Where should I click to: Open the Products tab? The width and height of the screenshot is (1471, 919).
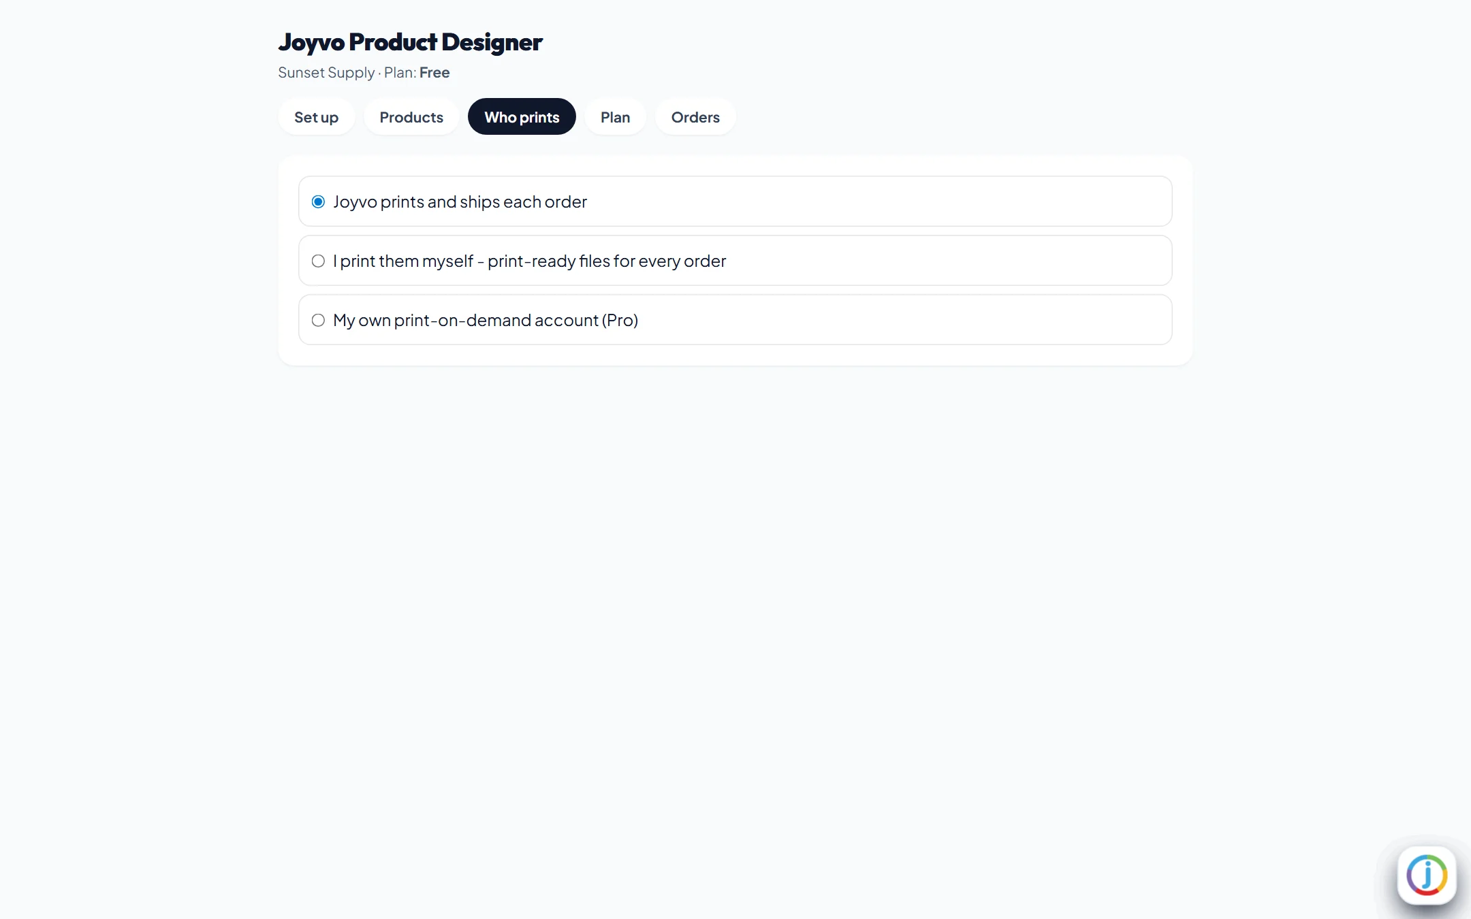point(411,117)
